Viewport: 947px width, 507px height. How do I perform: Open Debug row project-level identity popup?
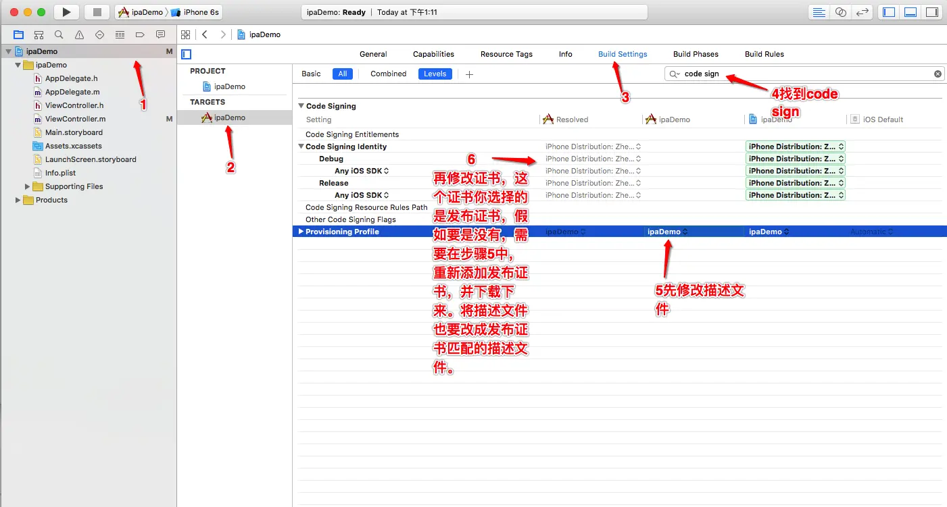tap(796, 159)
